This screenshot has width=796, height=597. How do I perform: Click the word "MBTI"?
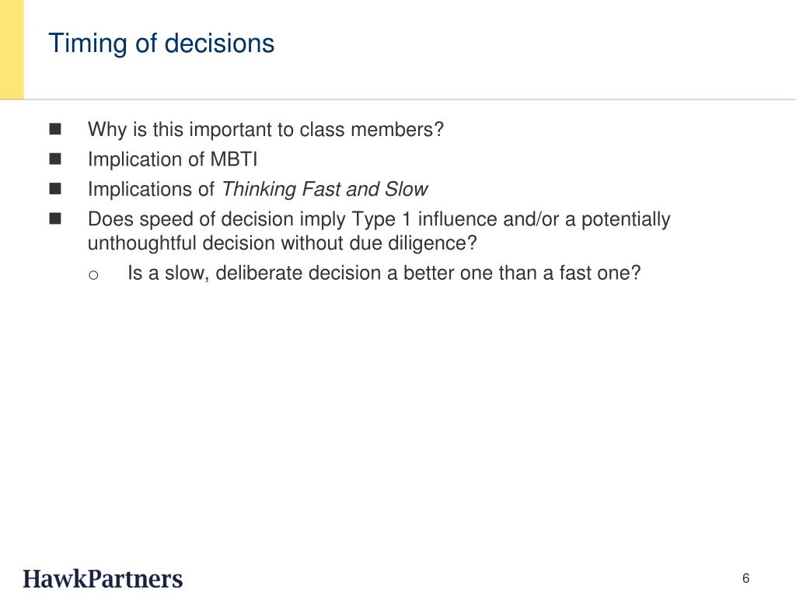(234, 159)
